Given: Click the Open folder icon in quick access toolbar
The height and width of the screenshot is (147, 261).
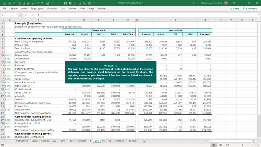Looking at the screenshot, I should [14, 3].
